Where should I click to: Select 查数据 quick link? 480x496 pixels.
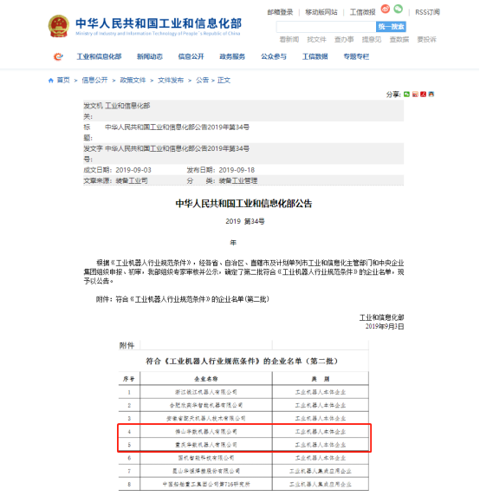point(399,40)
